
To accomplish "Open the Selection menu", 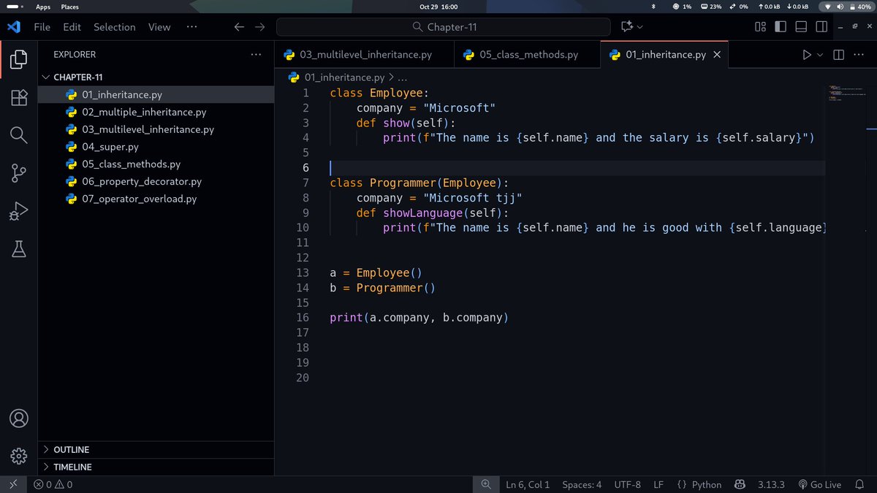I will point(114,27).
